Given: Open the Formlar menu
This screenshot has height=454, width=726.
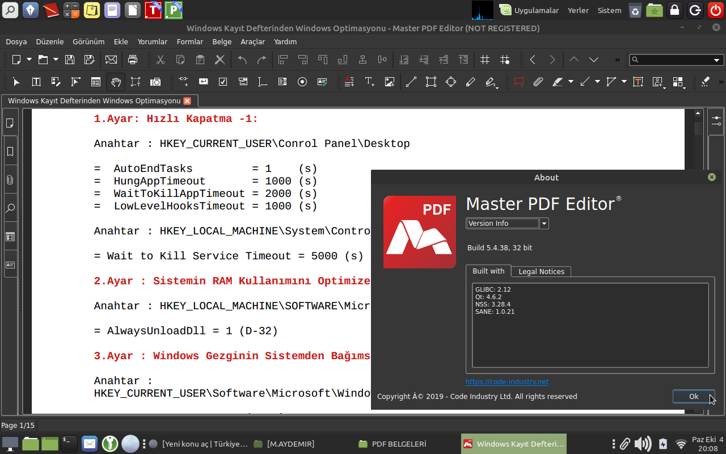Looking at the screenshot, I should coord(190,41).
